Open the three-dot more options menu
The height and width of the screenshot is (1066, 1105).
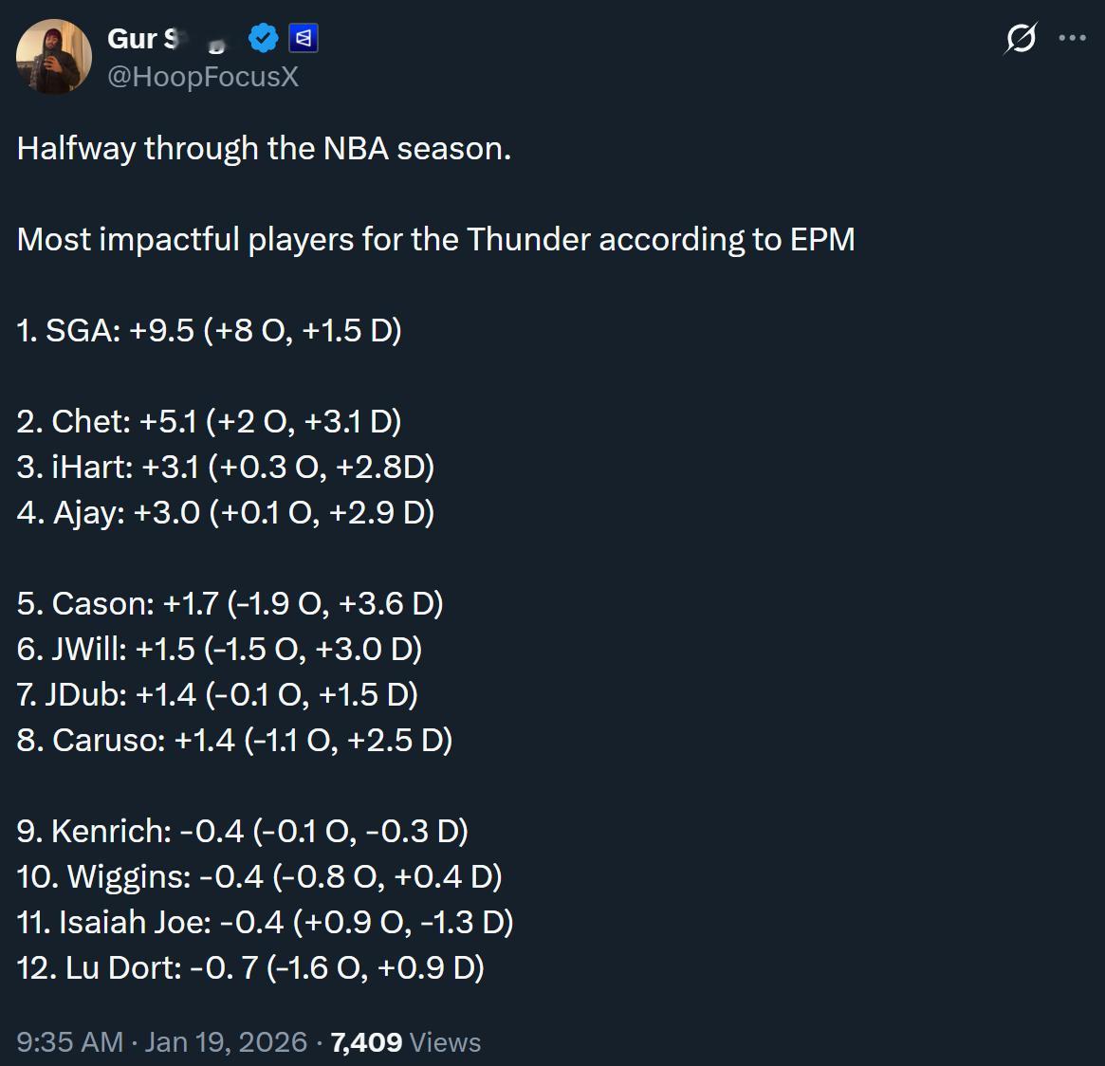[1072, 39]
